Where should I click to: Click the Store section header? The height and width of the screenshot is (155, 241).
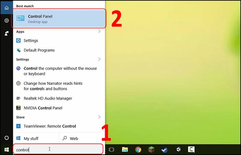pyautogui.click(x=20, y=117)
